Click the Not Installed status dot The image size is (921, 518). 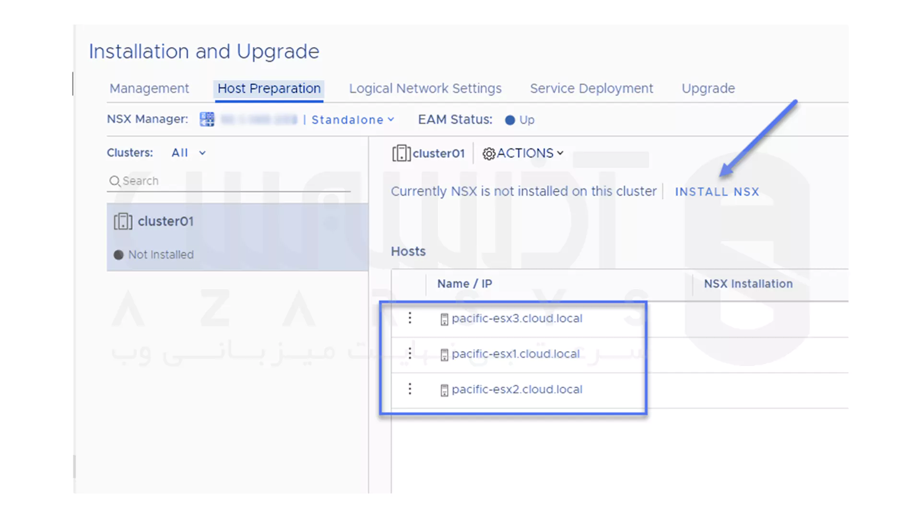118,255
